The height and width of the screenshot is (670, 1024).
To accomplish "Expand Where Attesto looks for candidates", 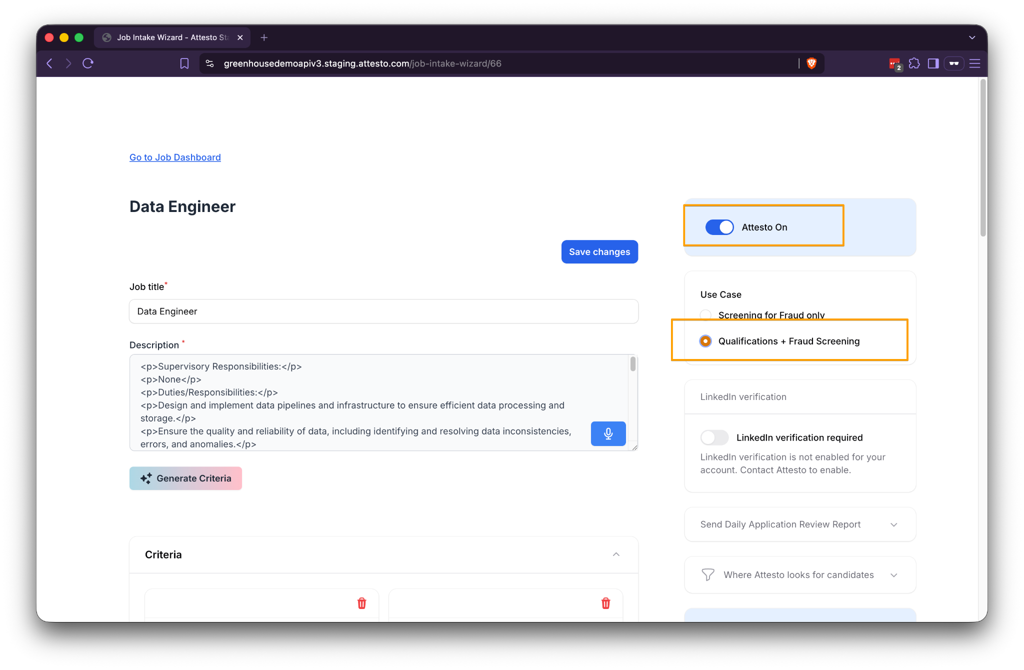I will click(x=800, y=575).
